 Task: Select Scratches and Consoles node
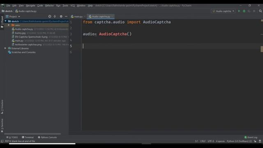23,52
